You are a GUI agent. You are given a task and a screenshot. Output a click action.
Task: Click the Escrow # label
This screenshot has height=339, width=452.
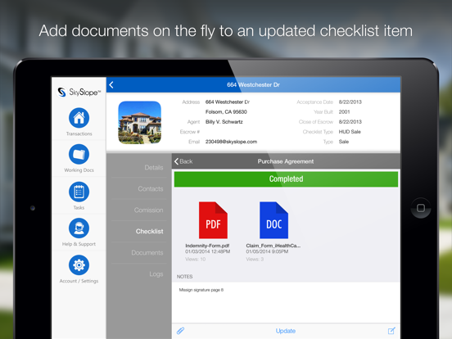(190, 132)
